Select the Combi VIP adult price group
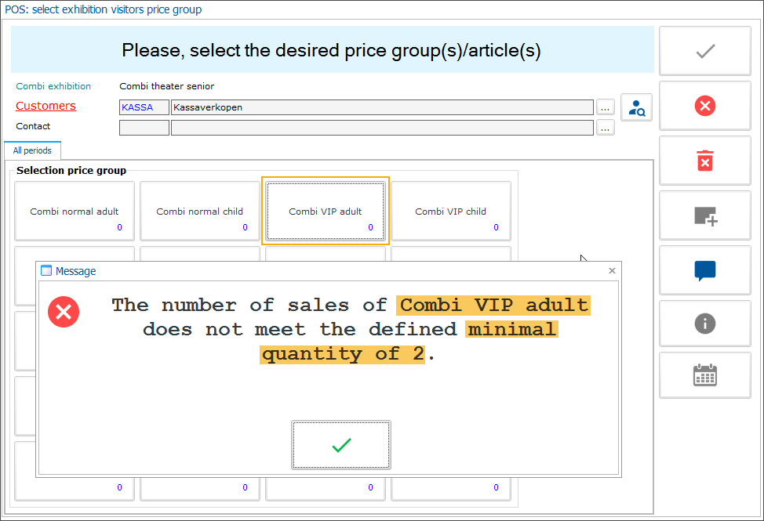Viewport: 764px width, 521px height. coord(325,210)
